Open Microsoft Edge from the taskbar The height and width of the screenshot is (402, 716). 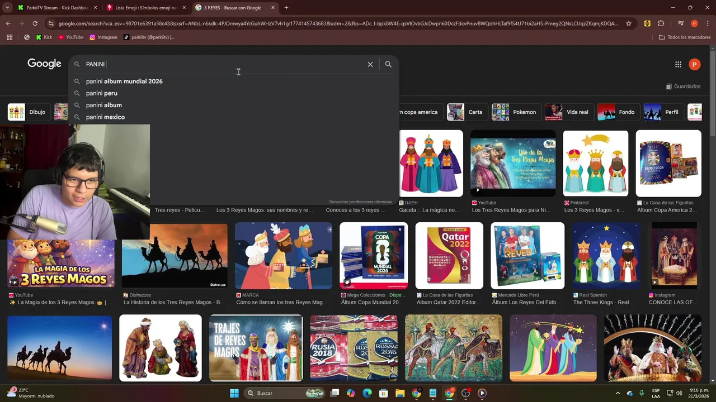click(x=367, y=393)
